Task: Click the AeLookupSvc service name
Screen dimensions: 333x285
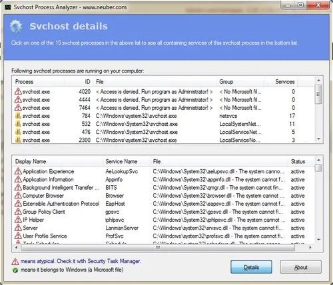Action: point(122,171)
